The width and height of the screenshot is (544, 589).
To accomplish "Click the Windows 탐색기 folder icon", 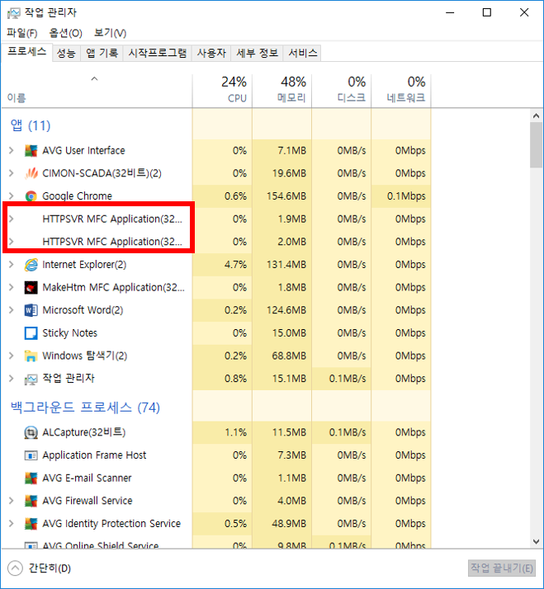I will [x=31, y=356].
